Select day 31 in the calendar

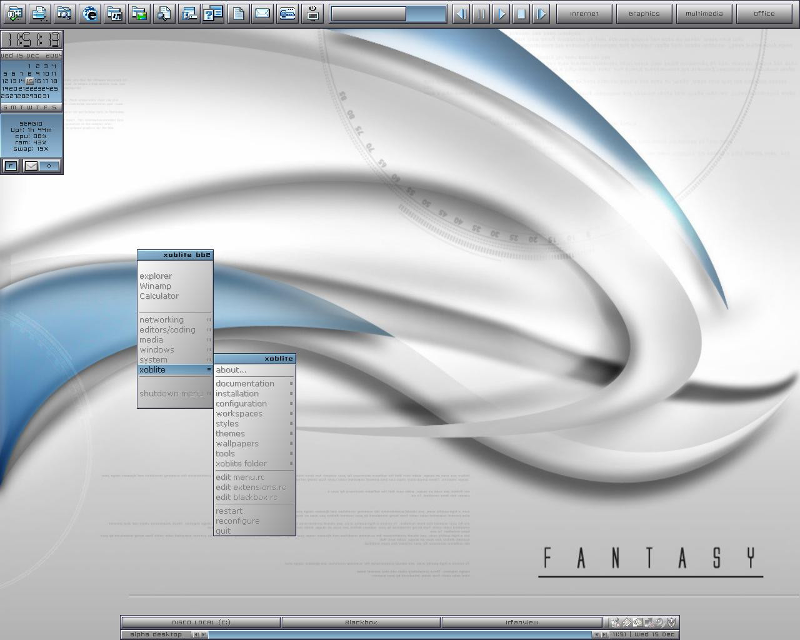coord(45,96)
